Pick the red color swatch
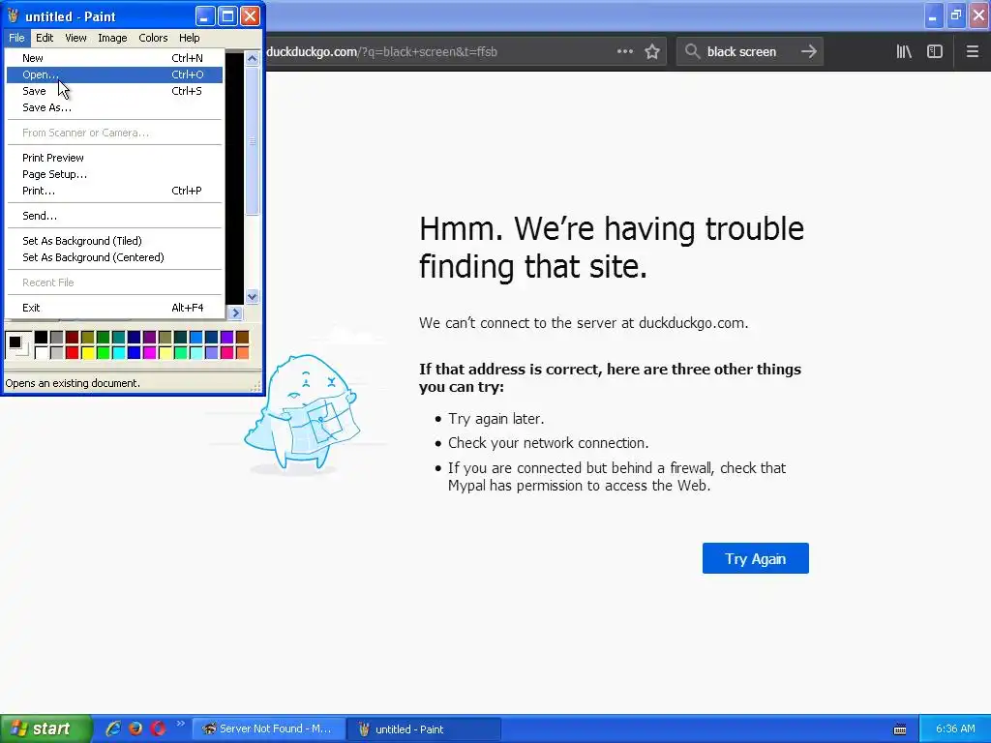 point(72,352)
